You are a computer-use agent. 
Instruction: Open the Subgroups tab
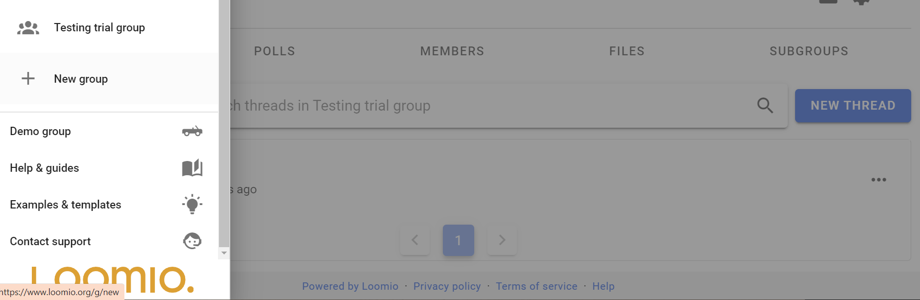809,51
